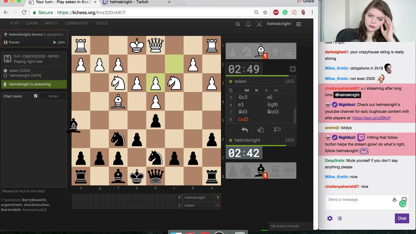
Task: Click the white queen on d1
Action: coord(155,45)
